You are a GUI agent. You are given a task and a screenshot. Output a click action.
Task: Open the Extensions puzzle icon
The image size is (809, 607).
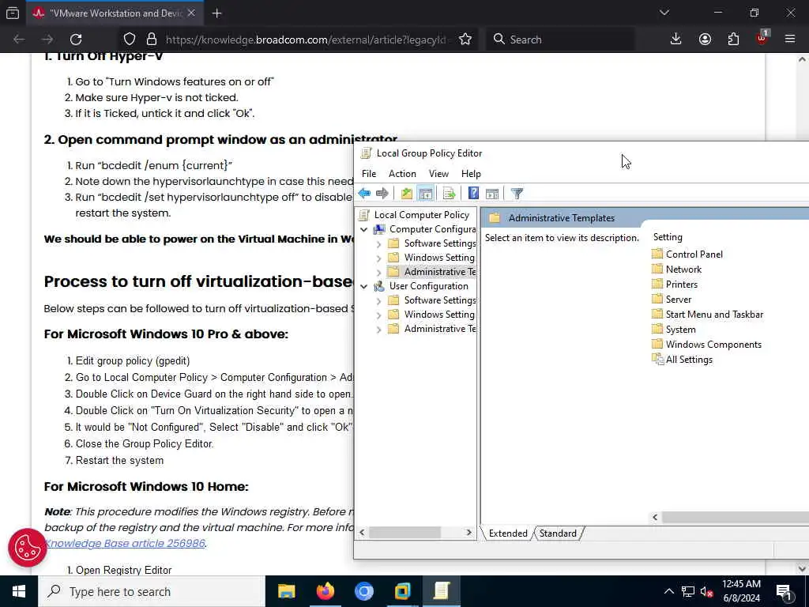(733, 40)
